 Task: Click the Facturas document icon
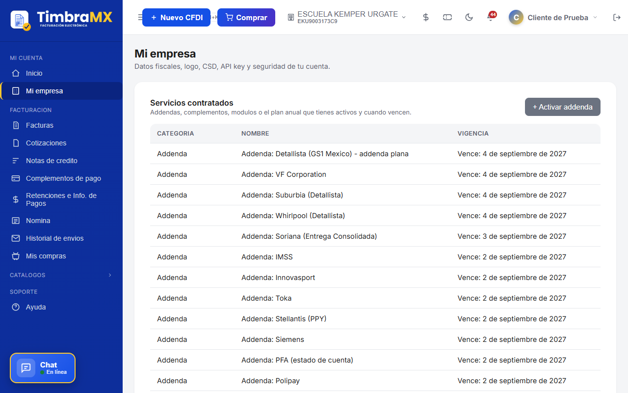point(16,125)
